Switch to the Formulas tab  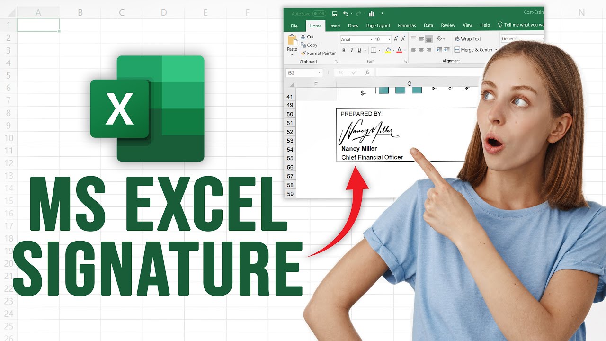click(407, 26)
